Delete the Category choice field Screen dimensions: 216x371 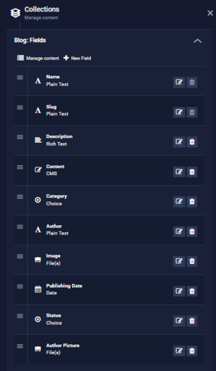(x=192, y=202)
